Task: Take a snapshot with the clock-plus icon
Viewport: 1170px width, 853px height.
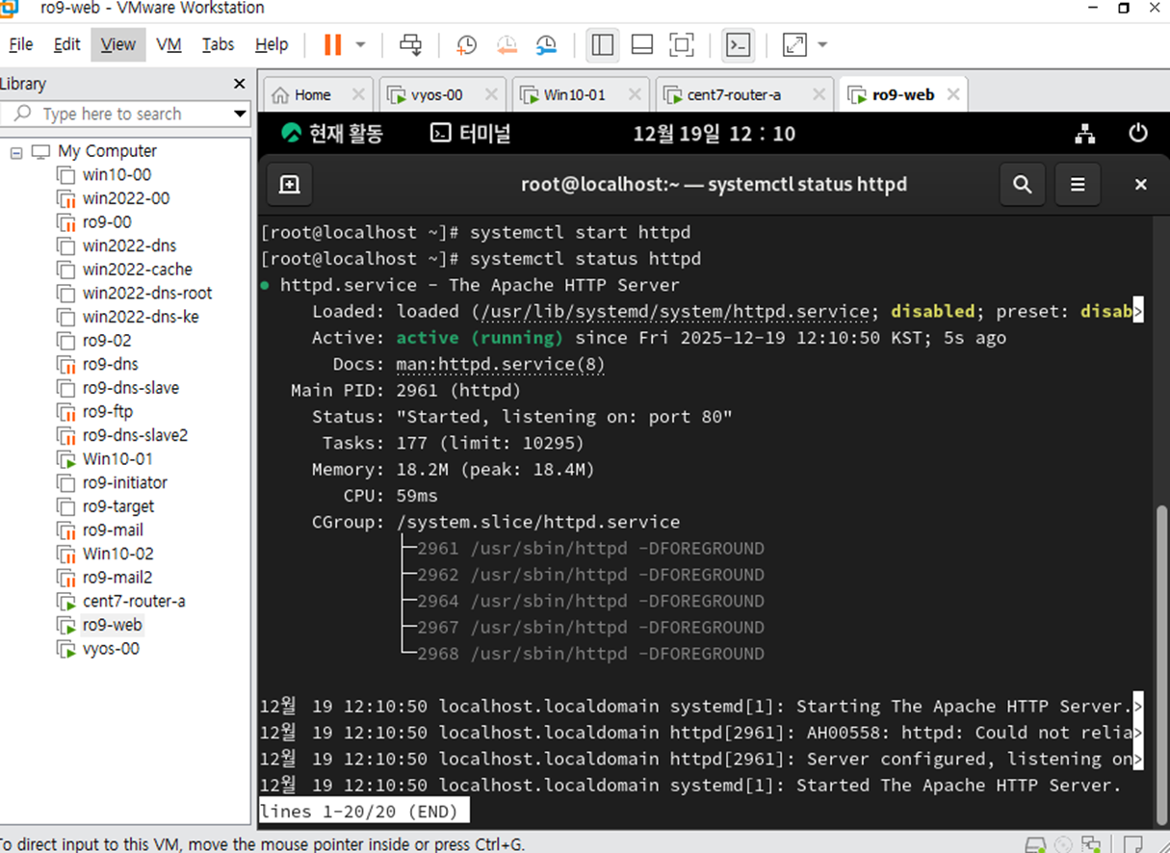Action: [x=467, y=44]
